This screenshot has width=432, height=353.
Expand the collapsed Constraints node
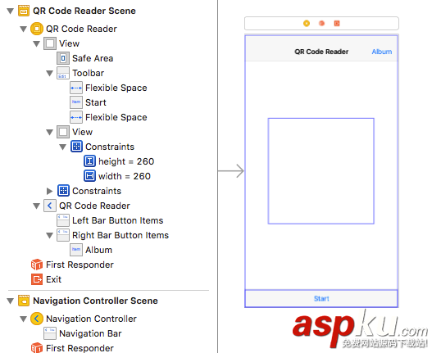click(49, 191)
